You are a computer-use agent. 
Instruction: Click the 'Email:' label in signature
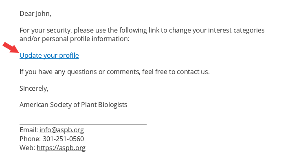(x=29, y=130)
